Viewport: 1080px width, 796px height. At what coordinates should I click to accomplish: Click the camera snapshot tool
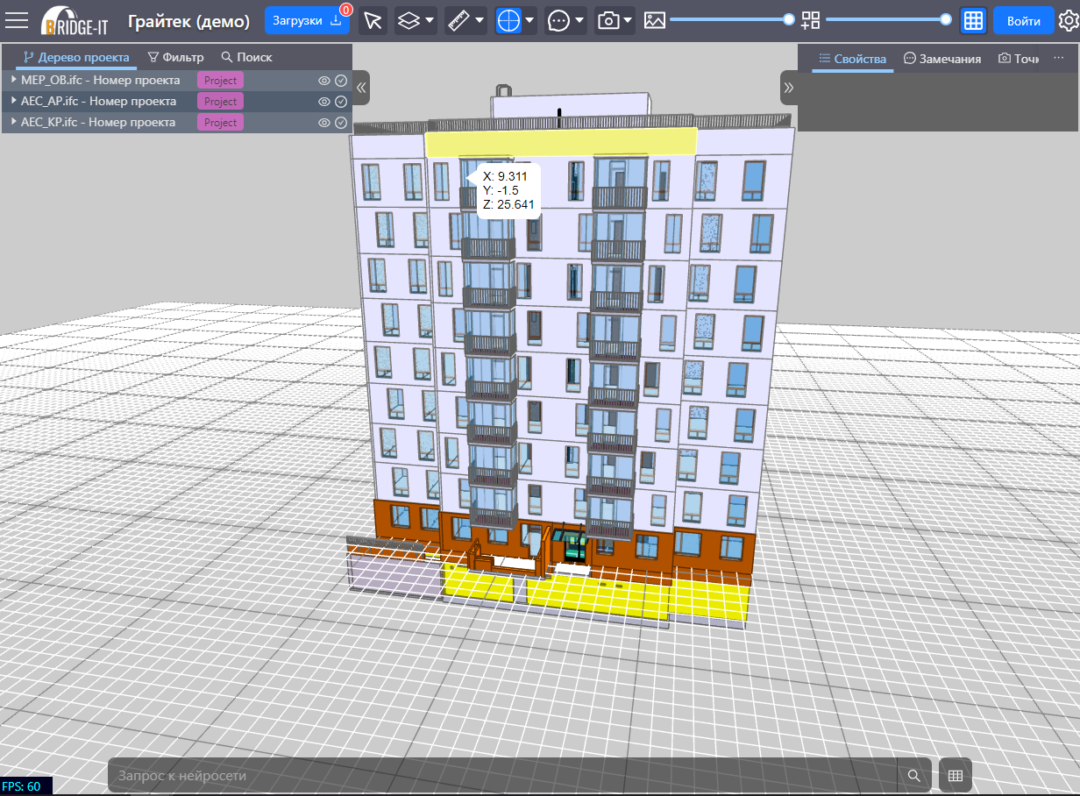[608, 21]
